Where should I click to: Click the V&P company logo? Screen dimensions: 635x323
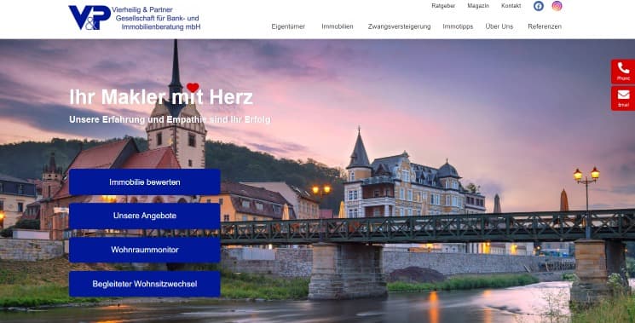(x=89, y=17)
